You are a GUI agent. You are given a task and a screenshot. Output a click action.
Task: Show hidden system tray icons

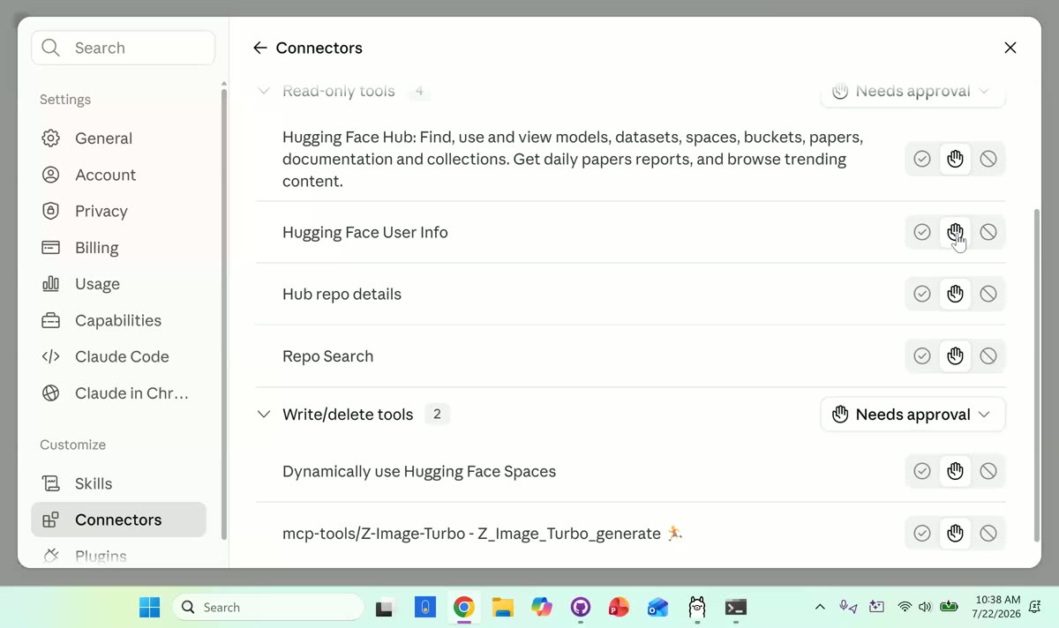click(x=820, y=607)
